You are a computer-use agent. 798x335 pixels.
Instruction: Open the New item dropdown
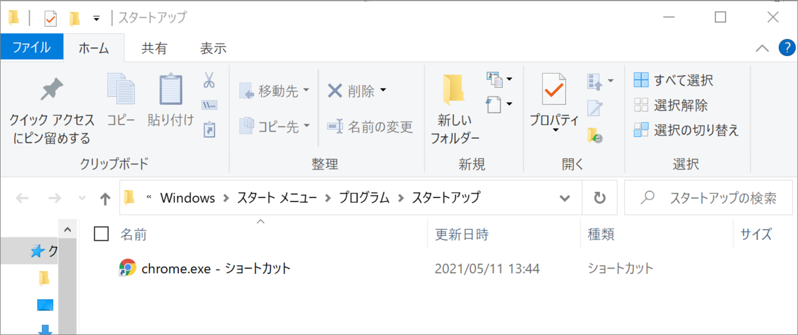tap(499, 80)
